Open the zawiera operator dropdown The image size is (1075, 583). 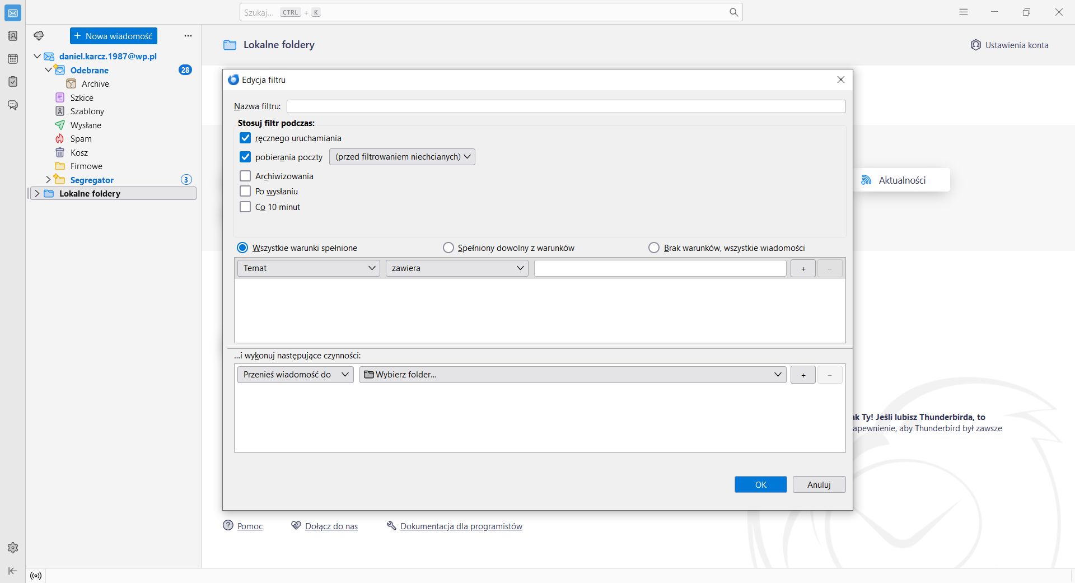[457, 268]
